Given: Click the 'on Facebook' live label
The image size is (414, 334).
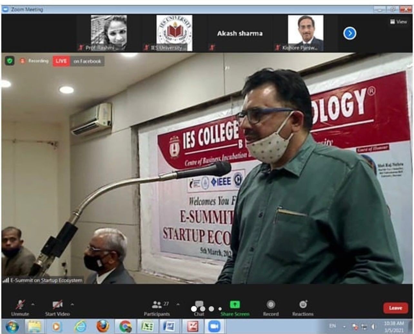Looking at the screenshot, I should 87,61.
